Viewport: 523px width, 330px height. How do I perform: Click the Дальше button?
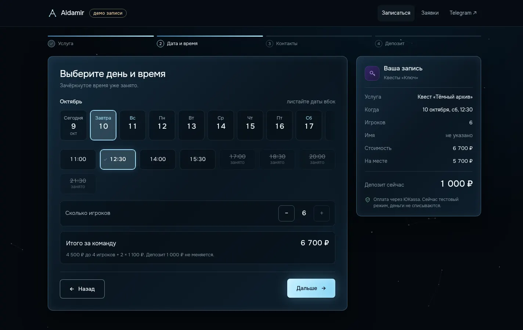(x=311, y=288)
